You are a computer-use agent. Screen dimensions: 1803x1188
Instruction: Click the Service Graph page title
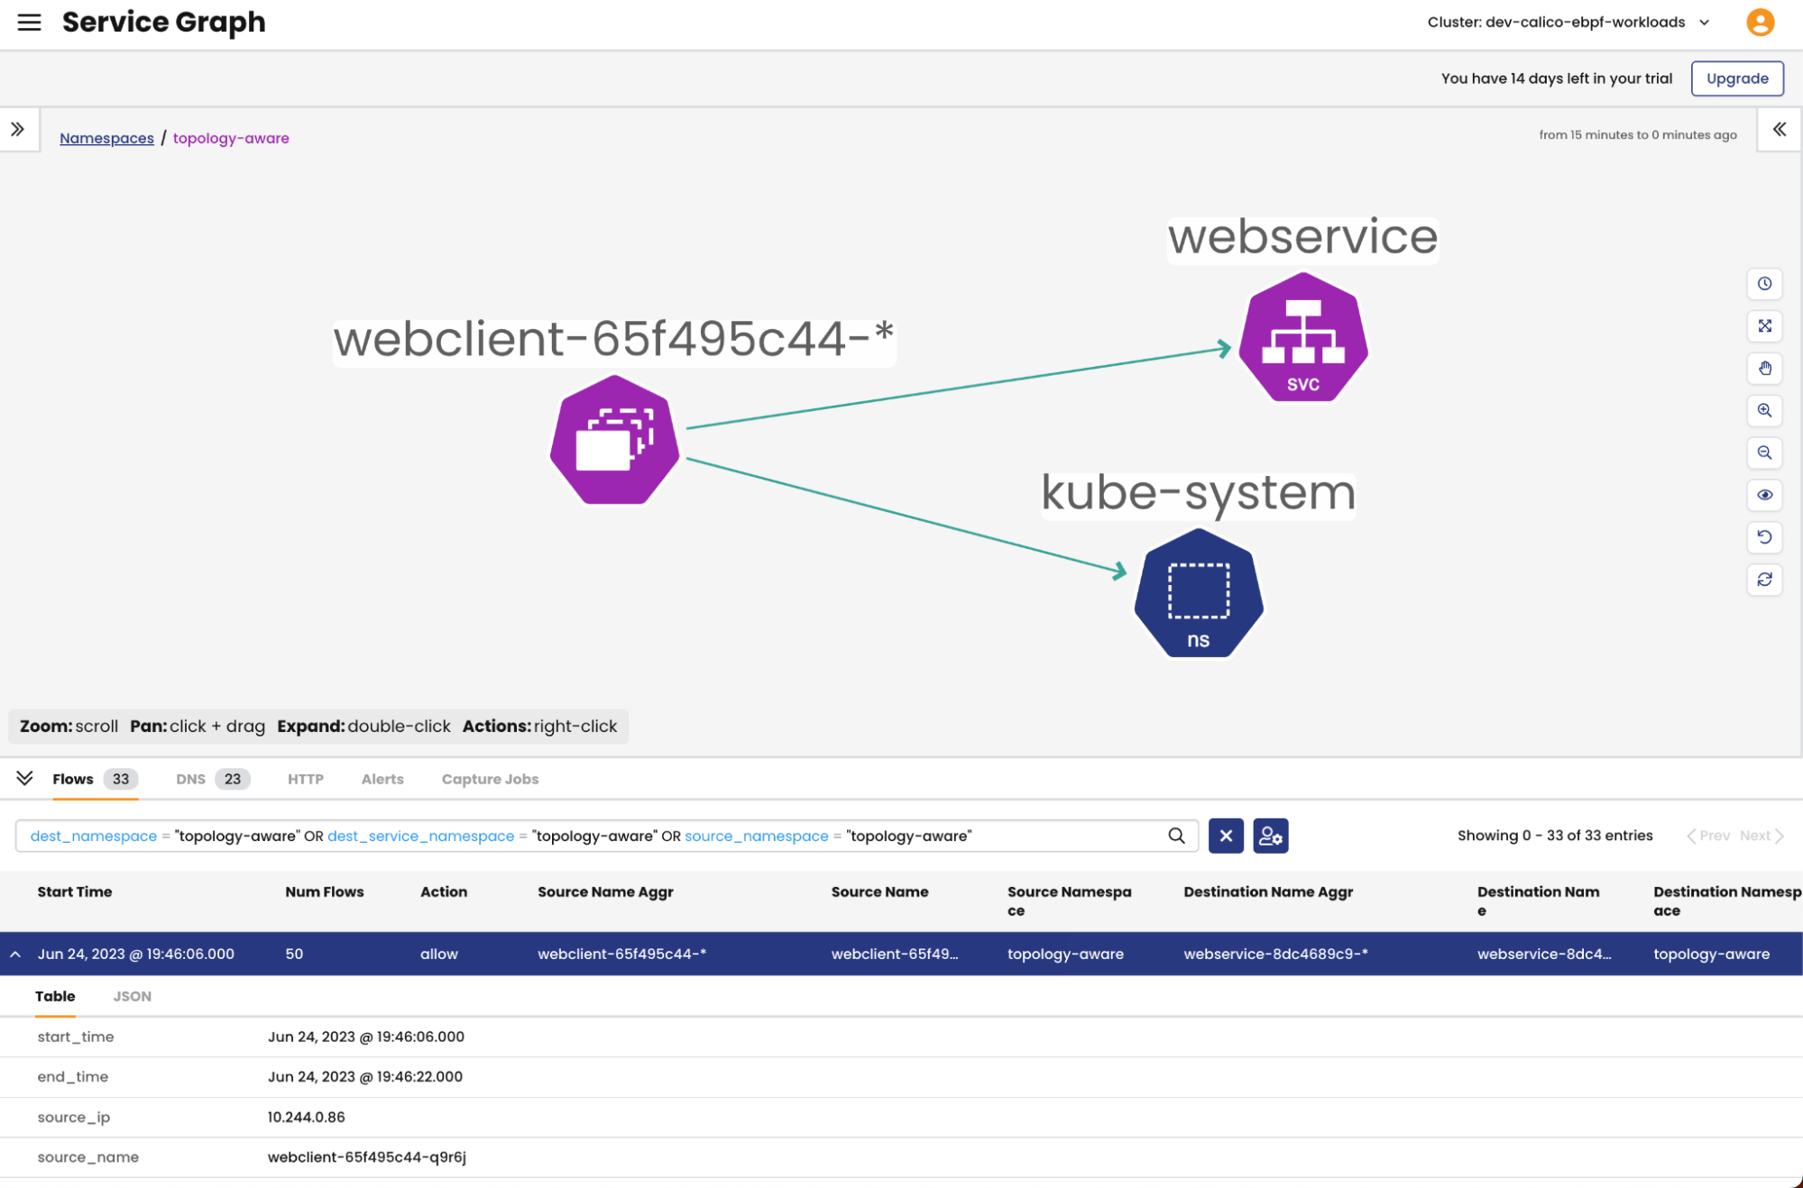164,22
